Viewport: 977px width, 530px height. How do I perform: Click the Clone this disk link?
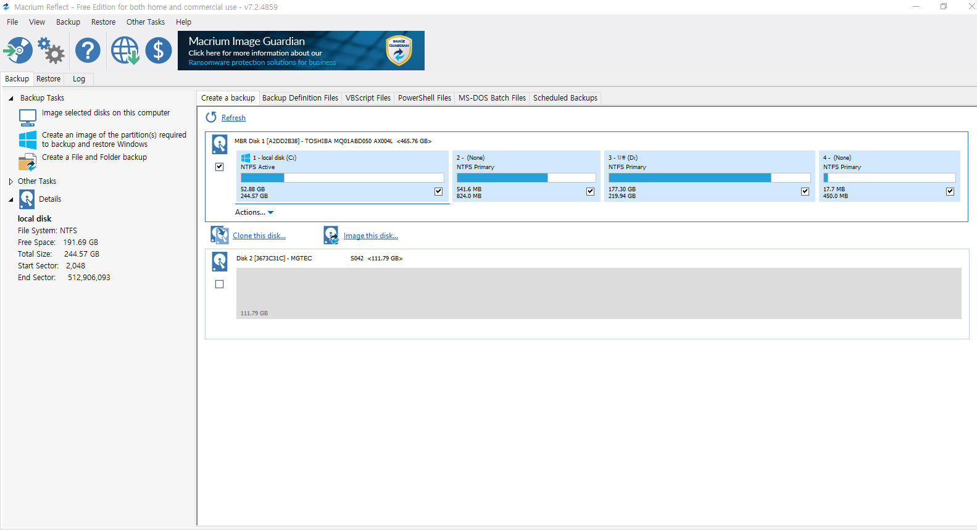coord(259,236)
